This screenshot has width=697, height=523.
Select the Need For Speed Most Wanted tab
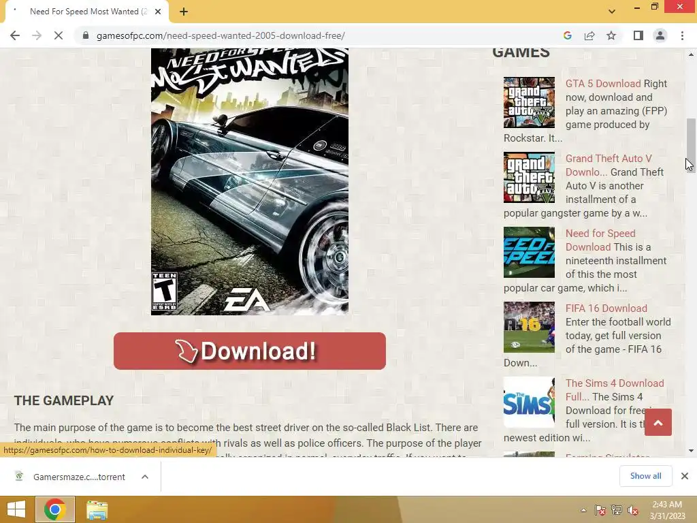86,12
